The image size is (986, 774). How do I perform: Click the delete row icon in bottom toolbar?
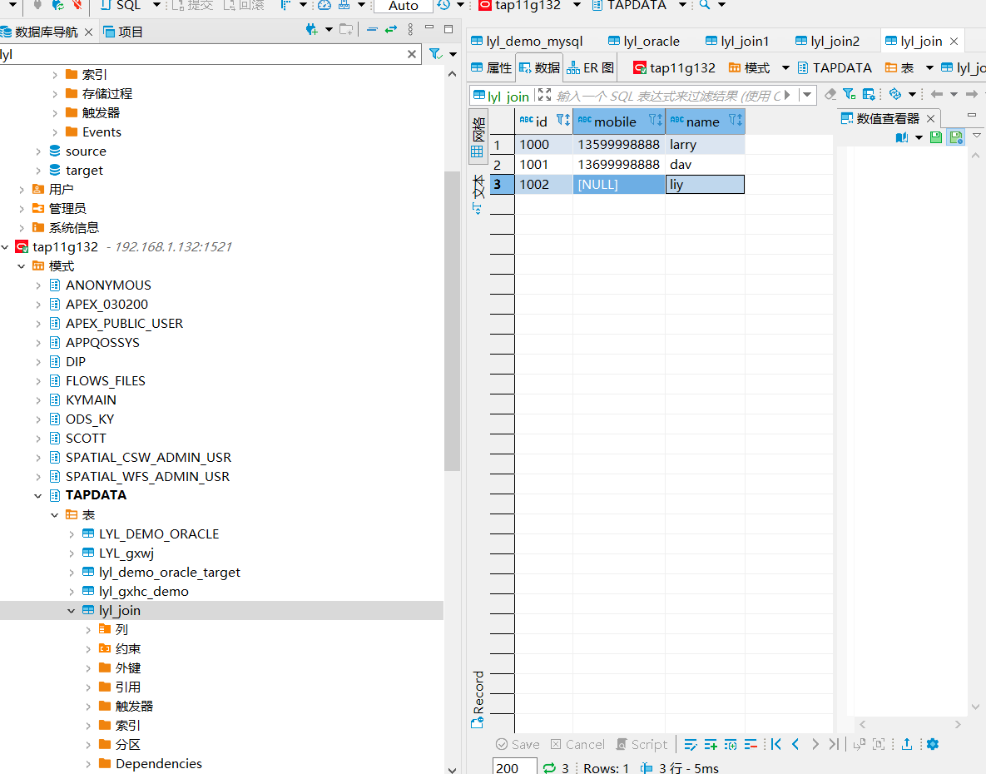click(x=751, y=744)
